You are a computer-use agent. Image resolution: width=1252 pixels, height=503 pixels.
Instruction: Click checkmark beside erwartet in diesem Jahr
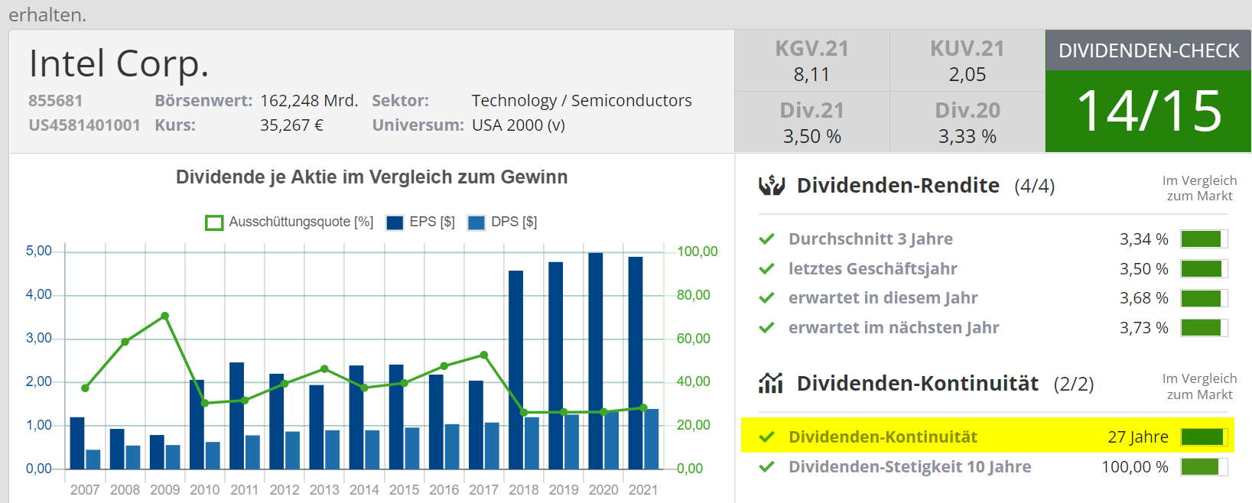[x=766, y=298]
